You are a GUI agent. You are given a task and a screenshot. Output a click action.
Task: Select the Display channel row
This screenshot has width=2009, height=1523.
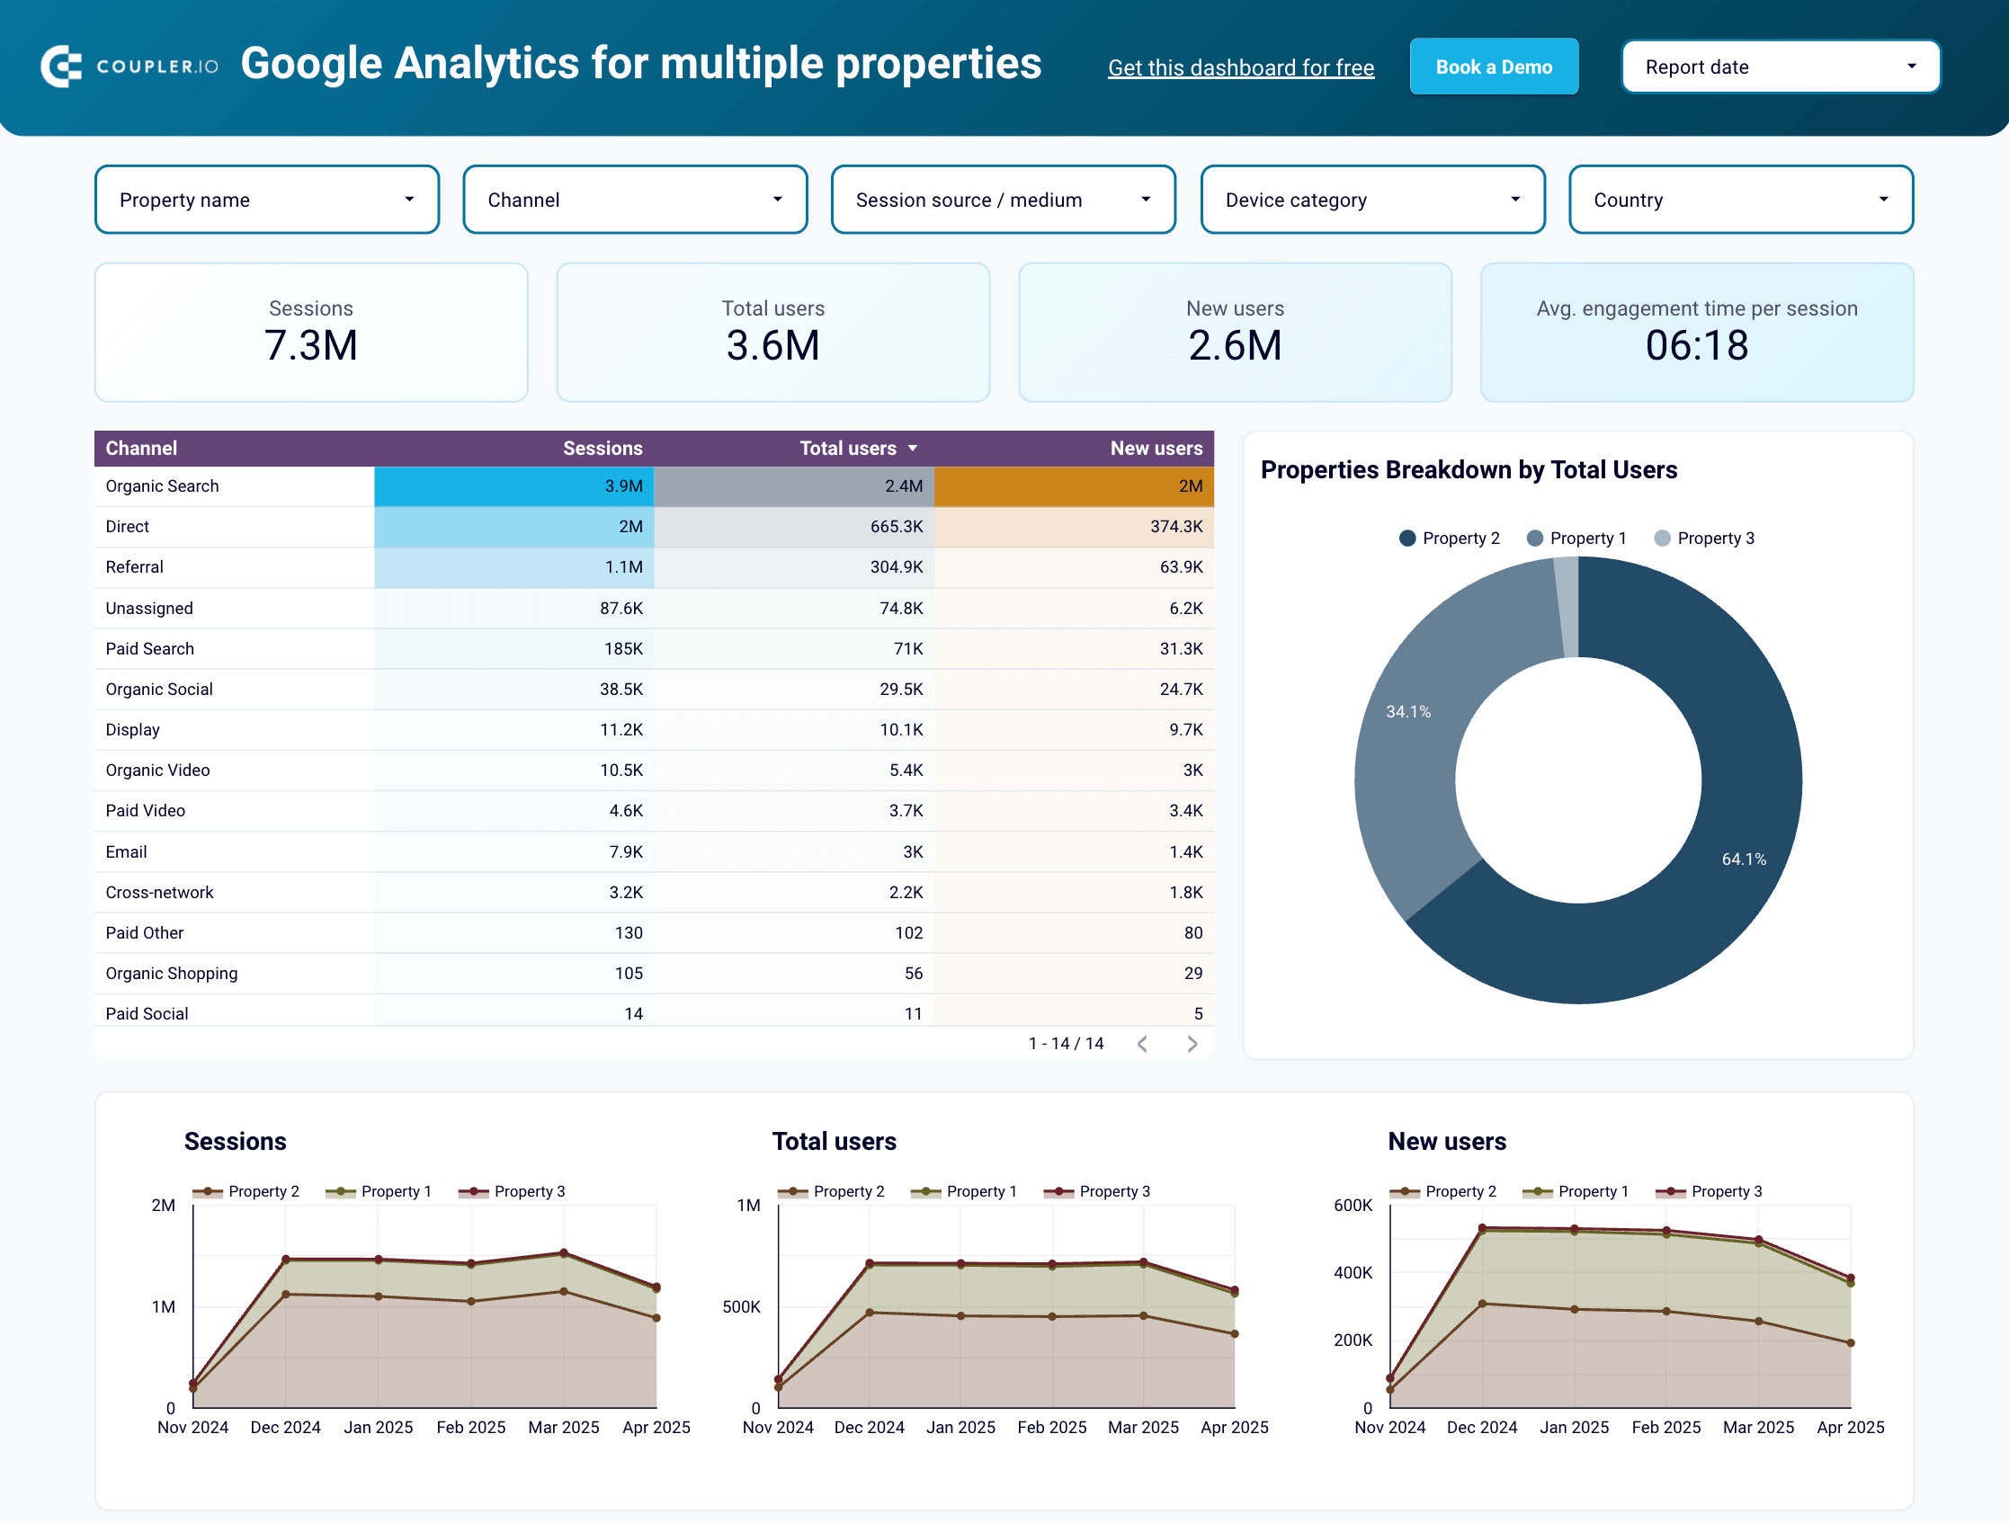pyautogui.click(x=654, y=730)
